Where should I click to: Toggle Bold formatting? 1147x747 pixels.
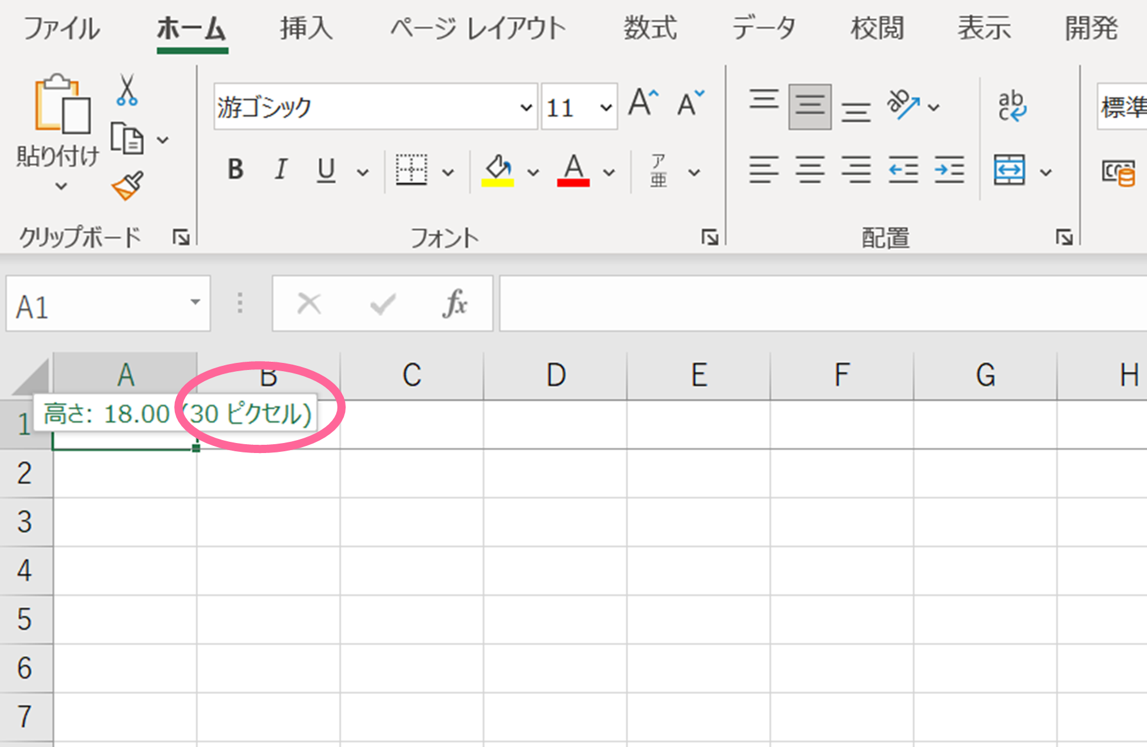236,170
